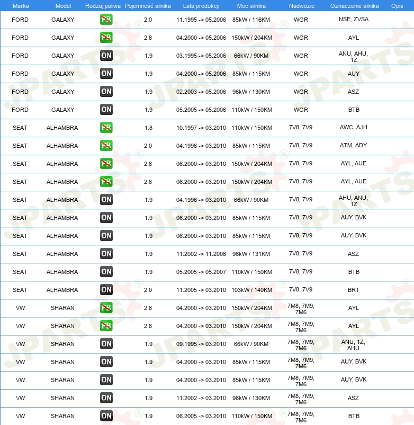Click the VW cell in the 09.1995 -> 03.2010 row
414x425 pixels.
click(20, 344)
